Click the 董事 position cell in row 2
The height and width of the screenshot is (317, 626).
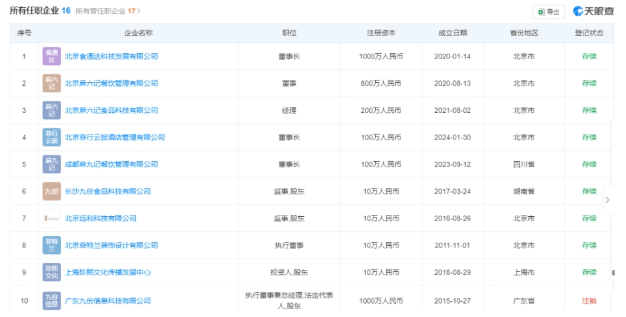coord(289,83)
